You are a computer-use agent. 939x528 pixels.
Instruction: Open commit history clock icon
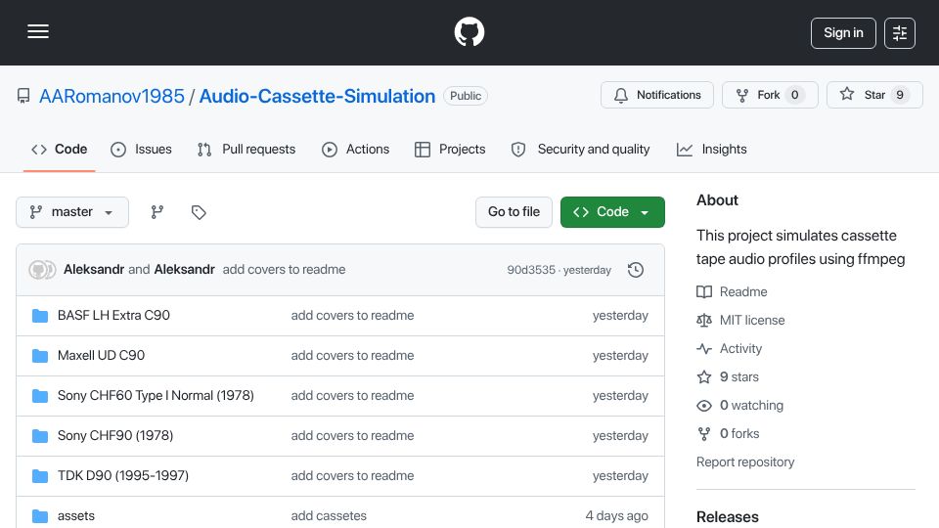pos(636,270)
